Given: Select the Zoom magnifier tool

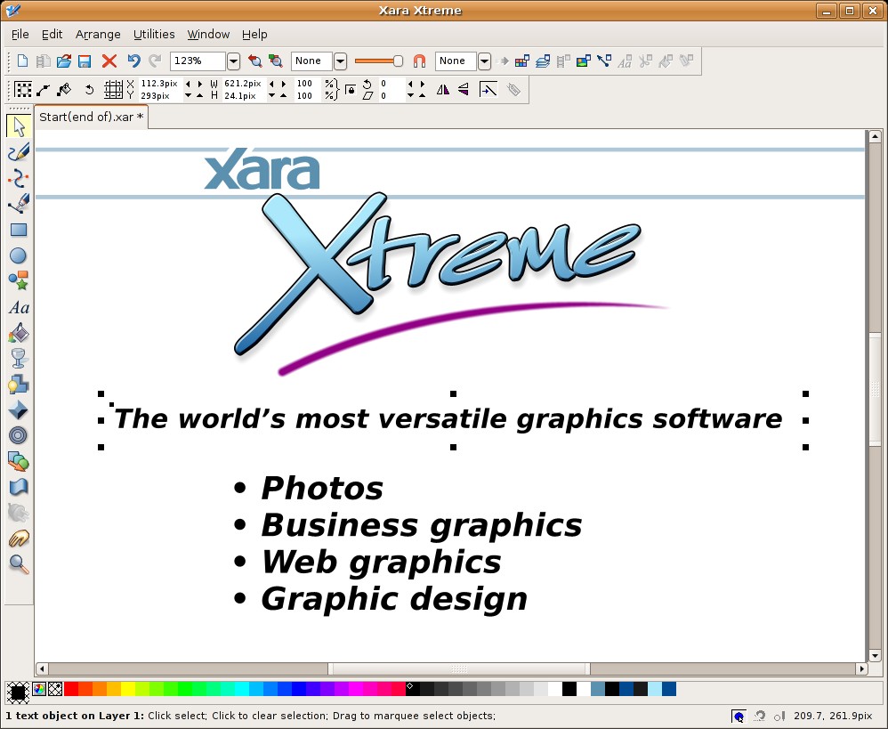Looking at the screenshot, I should [19, 564].
